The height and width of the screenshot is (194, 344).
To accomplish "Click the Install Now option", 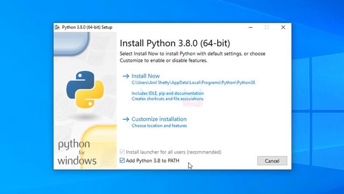I will click(x=146, y=76).
